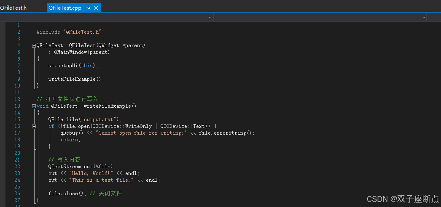Click the "output.txt" string literal
The width and height of the screenshot is (441, 207).
pyautogui.click(x=98, y=119)
